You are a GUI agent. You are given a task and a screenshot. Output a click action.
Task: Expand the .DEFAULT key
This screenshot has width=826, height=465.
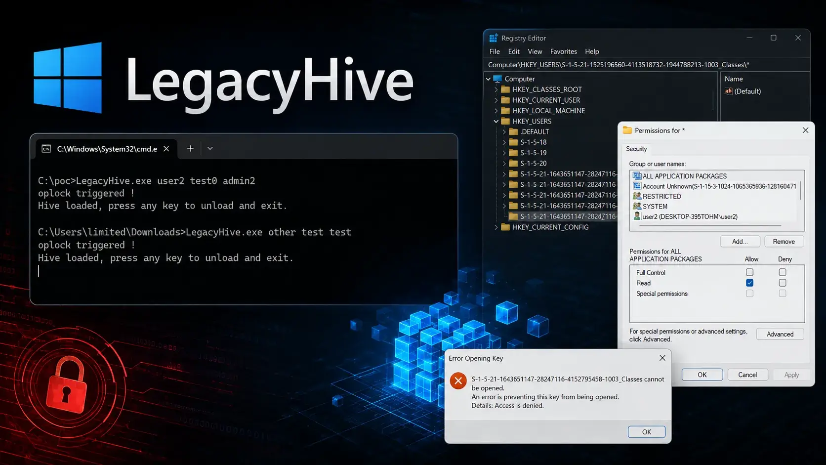click(504, 132)
